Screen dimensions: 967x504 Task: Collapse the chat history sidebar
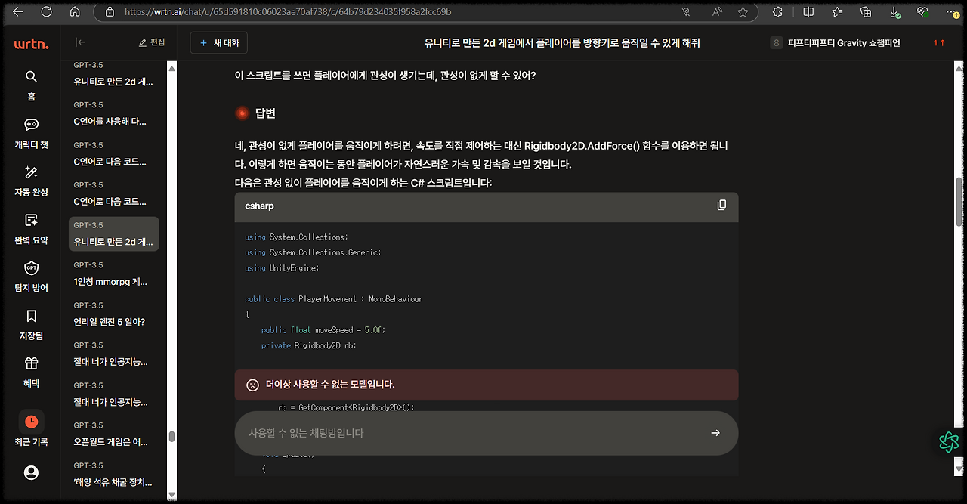pyautogui.click(x=80, y=42)
